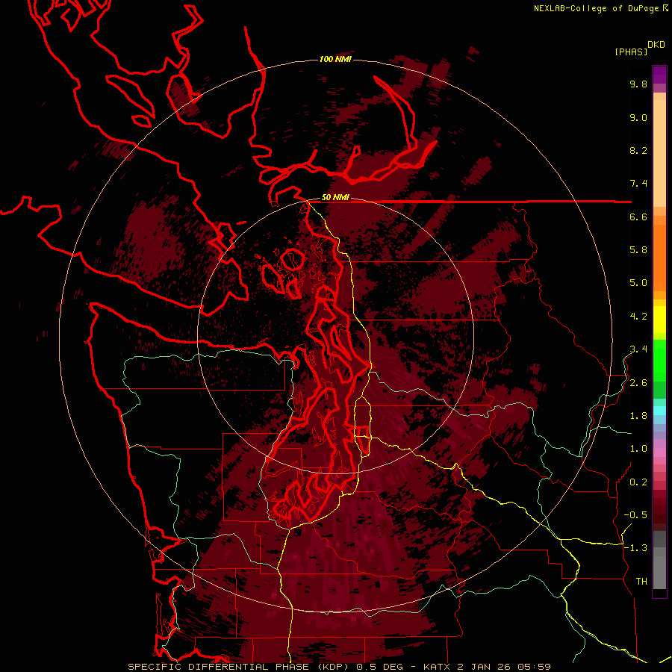Click the 7.4 value on the scale
Image resolution: width=672 pixels, height=672 pixels.
[638, 184]
